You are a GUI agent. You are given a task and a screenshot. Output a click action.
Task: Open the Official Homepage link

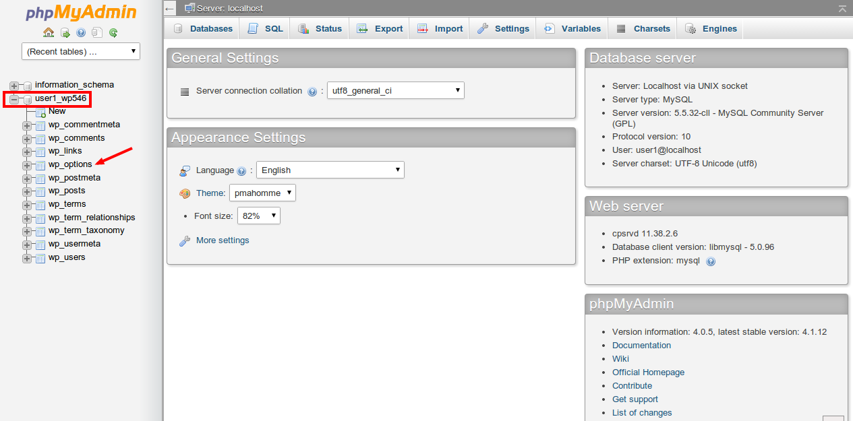point(647,372)
